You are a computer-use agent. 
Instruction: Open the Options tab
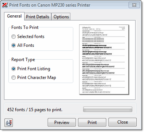[61, 17]
